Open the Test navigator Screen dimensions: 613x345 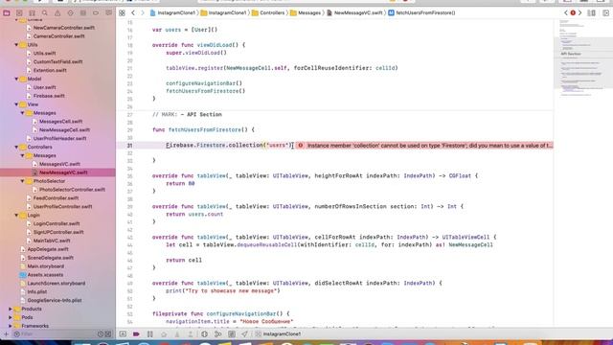coord(70,12)
